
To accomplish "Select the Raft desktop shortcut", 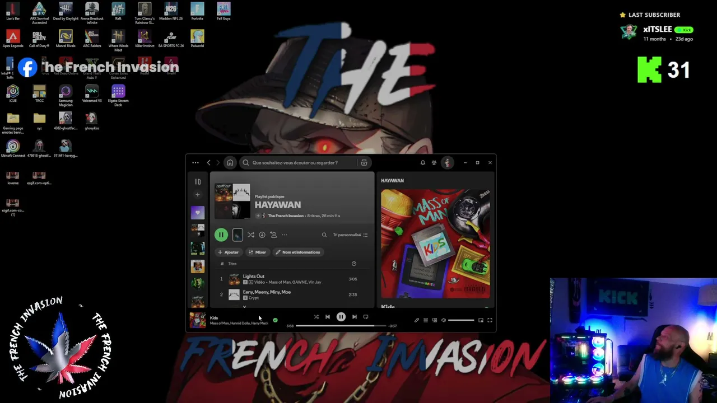I will click(118, 11).
